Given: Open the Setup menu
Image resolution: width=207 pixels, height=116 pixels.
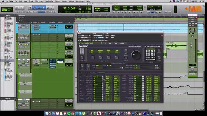Looking at the screenshot, I should point(64,1).
